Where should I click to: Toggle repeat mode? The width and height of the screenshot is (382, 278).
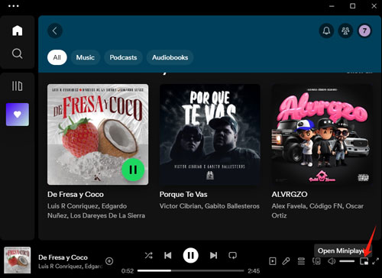coord(232,255)
